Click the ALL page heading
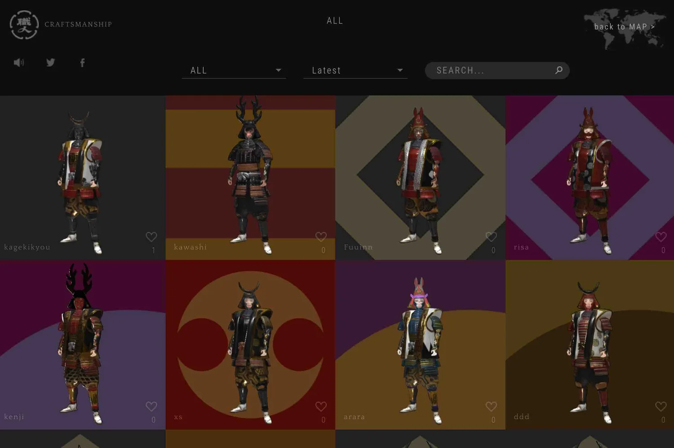The height and width of the screenshot is (448, 674). 335,21
